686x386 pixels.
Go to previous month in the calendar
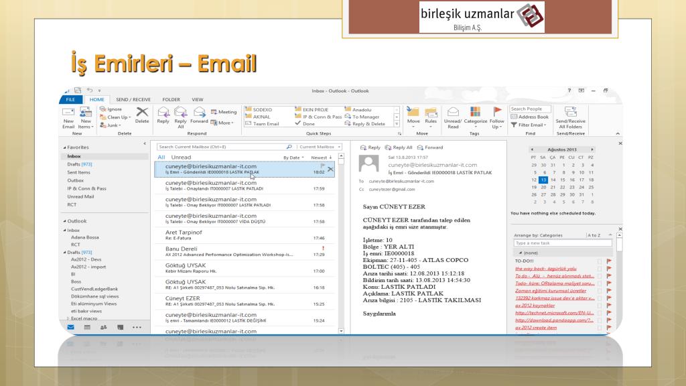pyautogui.click(x=532, y=149)
